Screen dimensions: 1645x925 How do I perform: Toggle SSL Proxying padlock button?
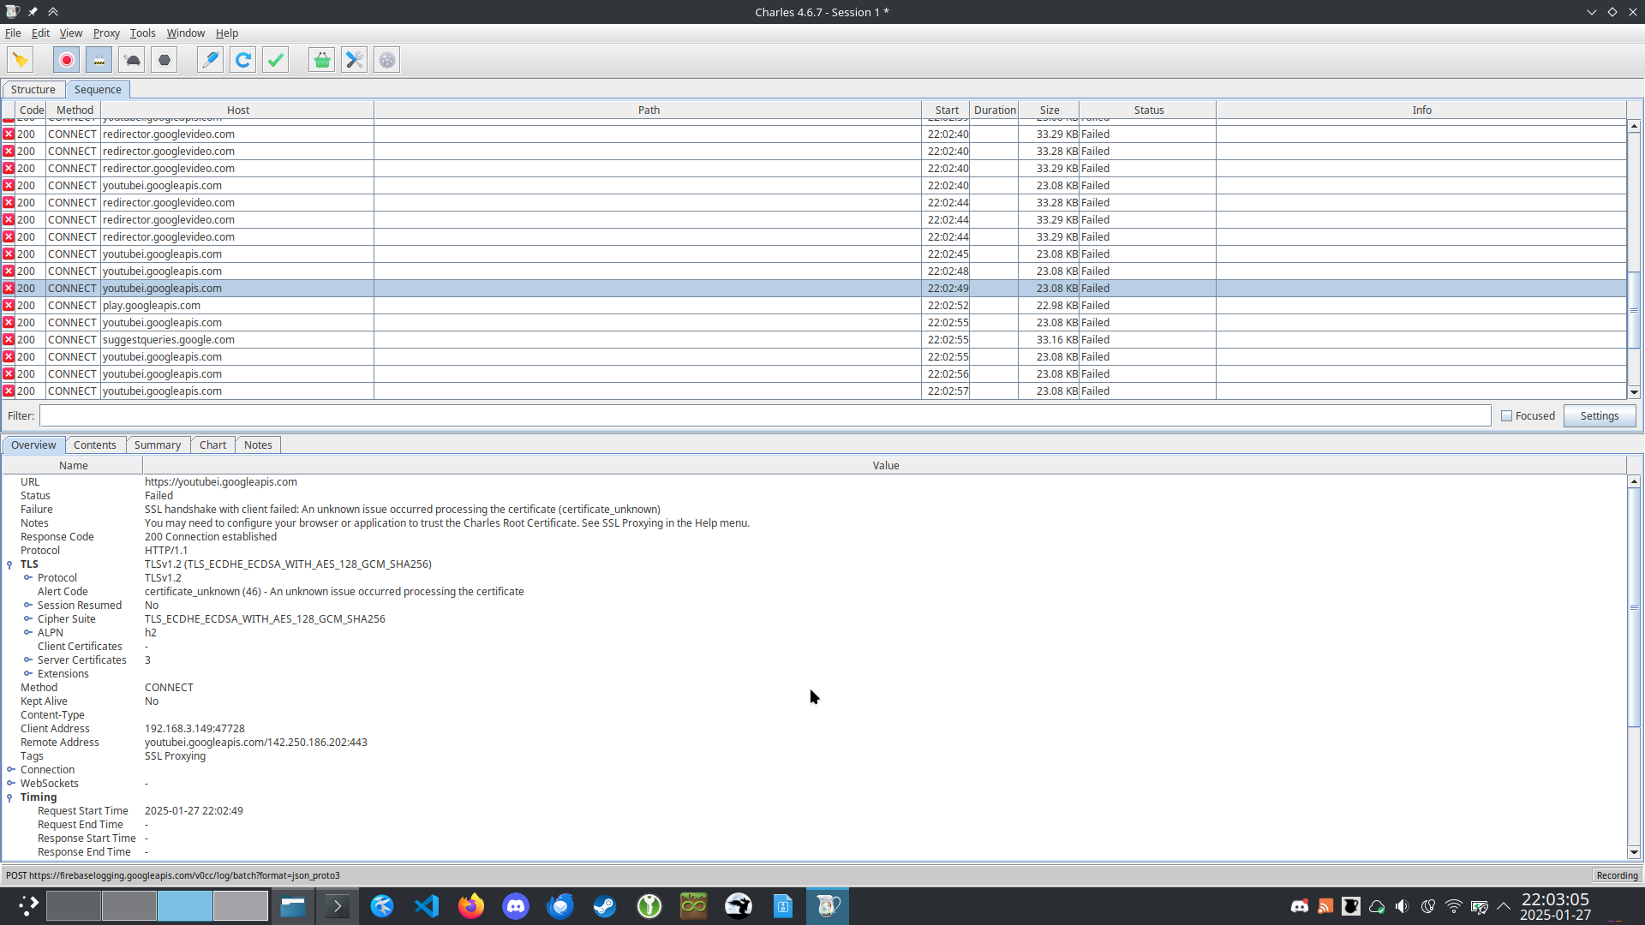99,60
